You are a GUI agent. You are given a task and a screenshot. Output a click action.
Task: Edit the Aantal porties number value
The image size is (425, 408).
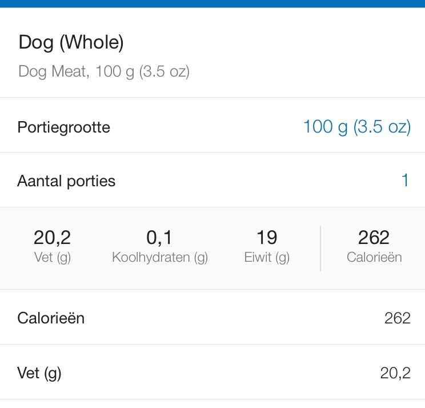(x=405, y=181)
